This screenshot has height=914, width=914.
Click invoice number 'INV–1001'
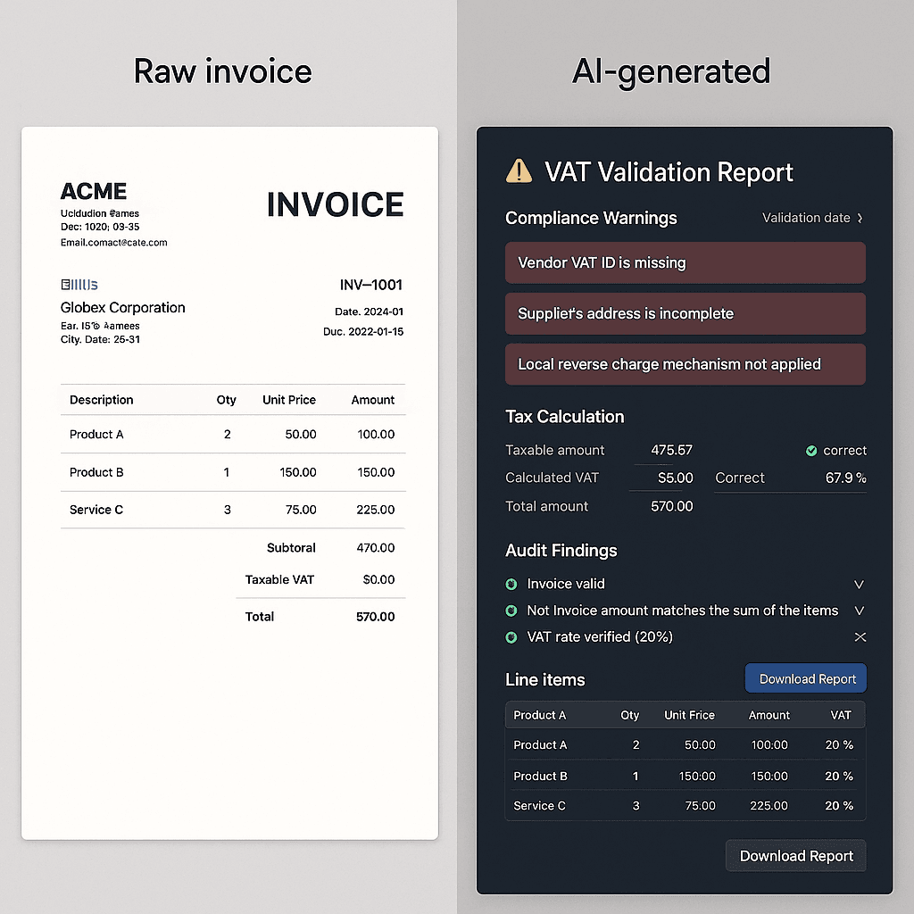[370, 285]
